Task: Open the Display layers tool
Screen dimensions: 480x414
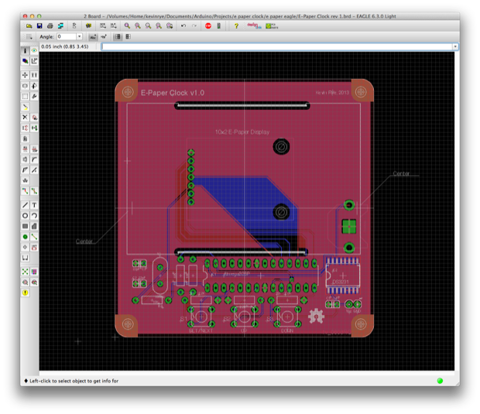Action: coord(25,61)
